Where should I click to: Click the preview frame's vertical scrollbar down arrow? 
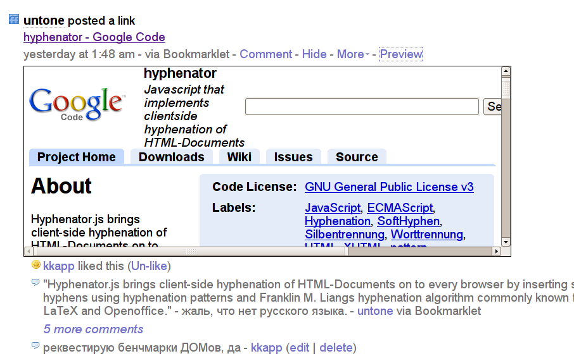(506, 242)
